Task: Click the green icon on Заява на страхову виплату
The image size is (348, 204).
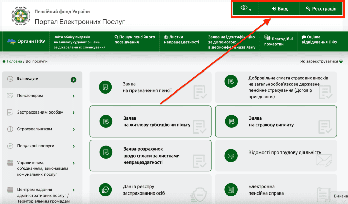Action: tap(231, 121)
